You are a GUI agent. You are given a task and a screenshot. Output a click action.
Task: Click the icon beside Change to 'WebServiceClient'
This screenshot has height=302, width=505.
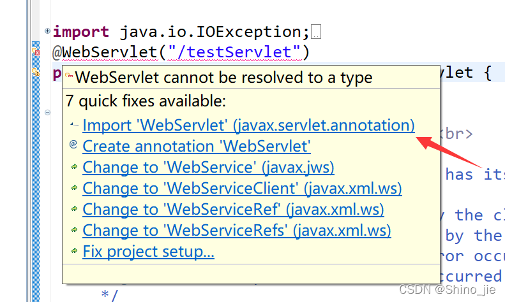(x=73, y=188)
